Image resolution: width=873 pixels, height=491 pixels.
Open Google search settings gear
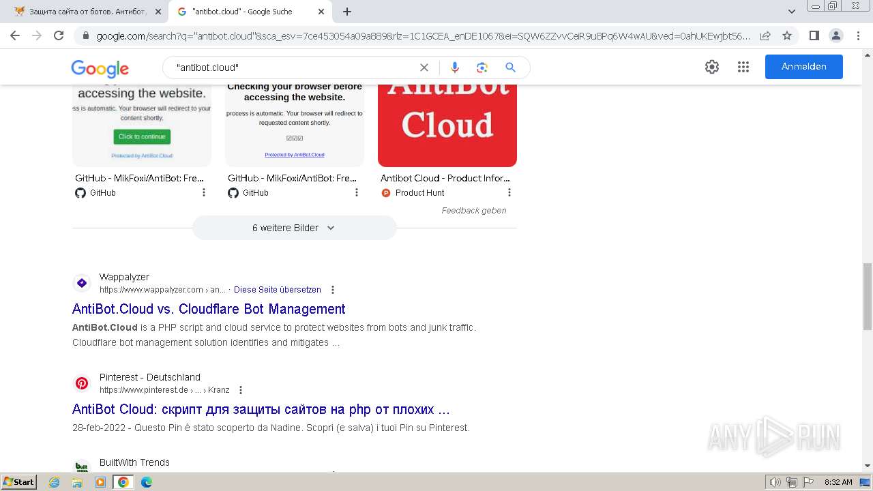point(712,67)
